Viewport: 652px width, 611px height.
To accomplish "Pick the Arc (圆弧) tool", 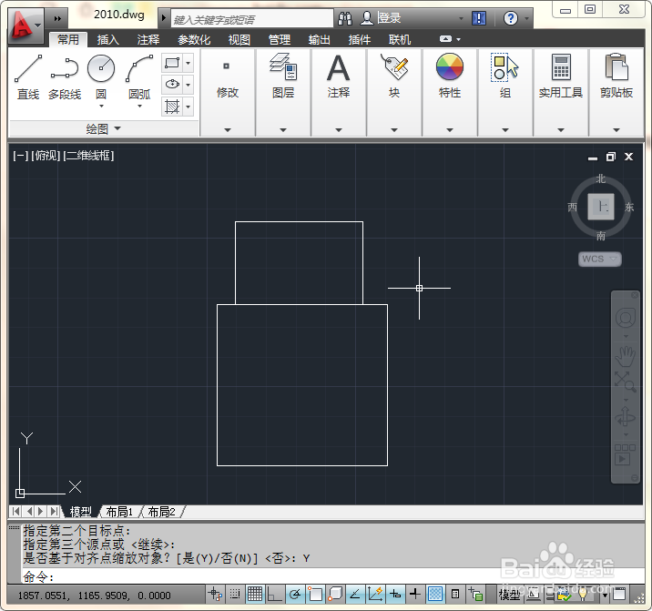I will [139, 77].
